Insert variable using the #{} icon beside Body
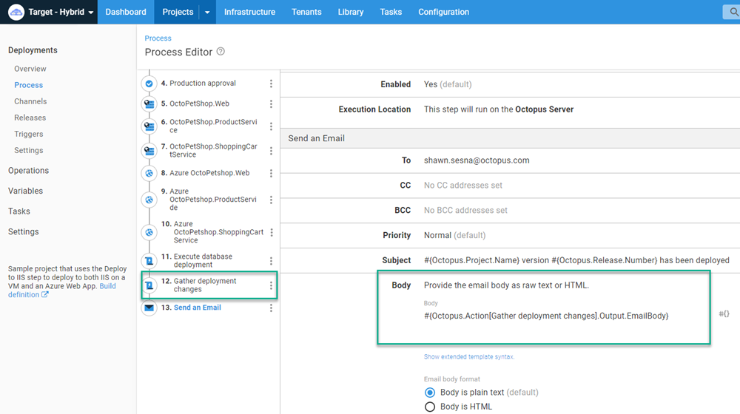This screenshot has height=414, width=740. click(724, 314)
